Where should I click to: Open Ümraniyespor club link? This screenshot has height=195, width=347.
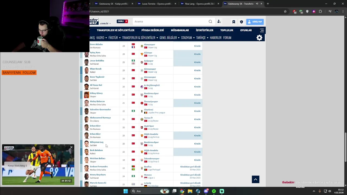click(x=151, y=102)
